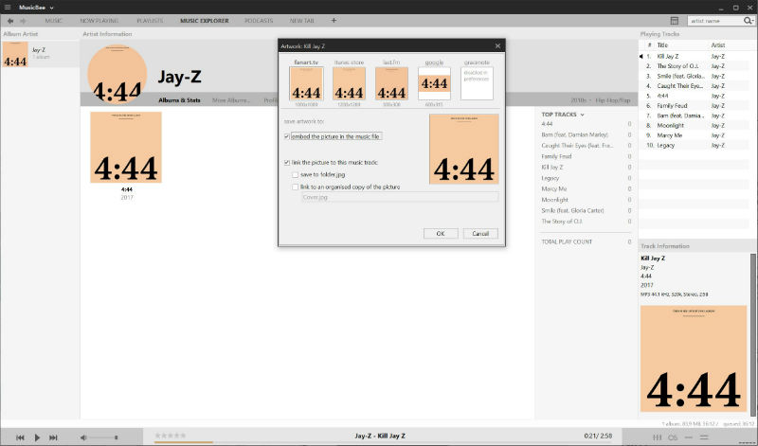Click the Hip-Hop/Rap genre link
Screen dimensions: 758x446
pyautogui.click(x=612, y=100)
